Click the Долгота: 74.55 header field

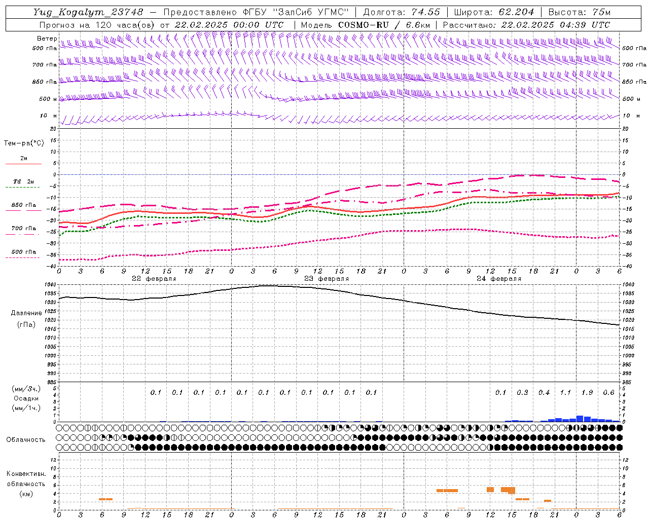(x=402, y=12)
